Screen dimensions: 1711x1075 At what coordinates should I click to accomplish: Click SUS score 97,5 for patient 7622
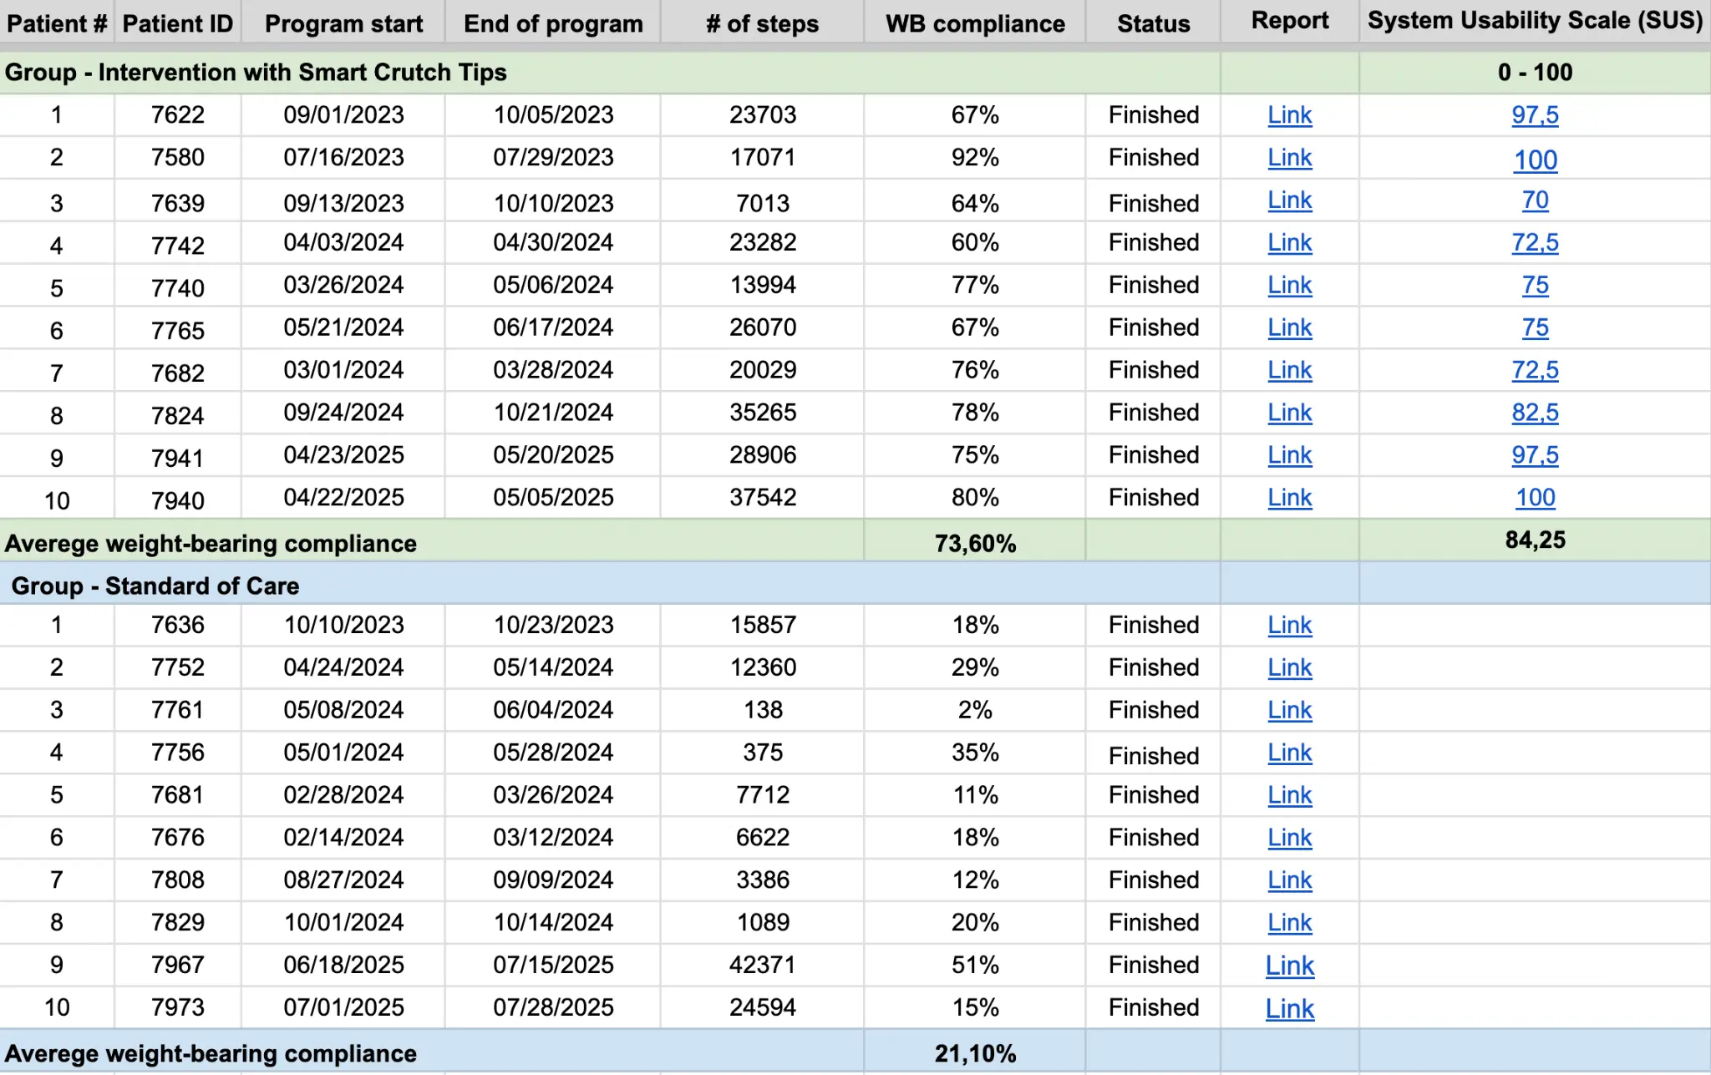tap(1535, 115)
